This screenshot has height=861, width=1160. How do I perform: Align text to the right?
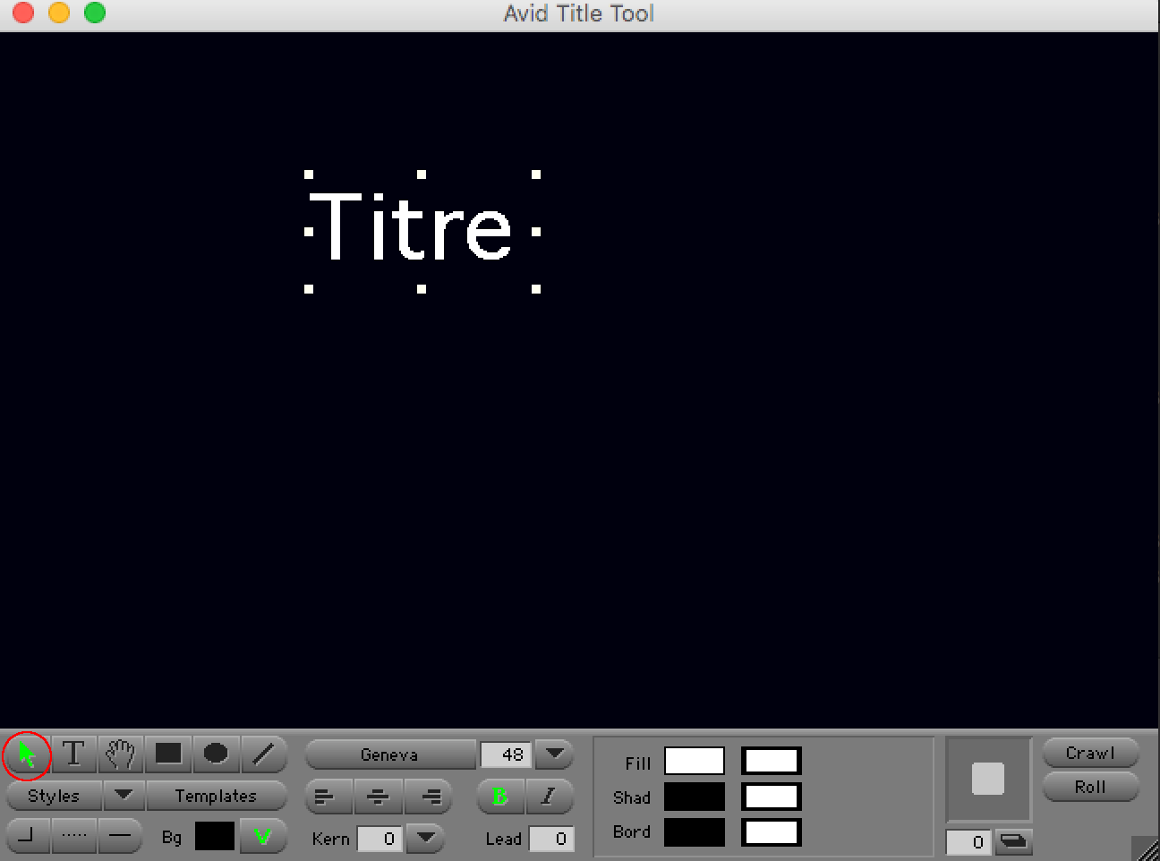pos(431,796)
